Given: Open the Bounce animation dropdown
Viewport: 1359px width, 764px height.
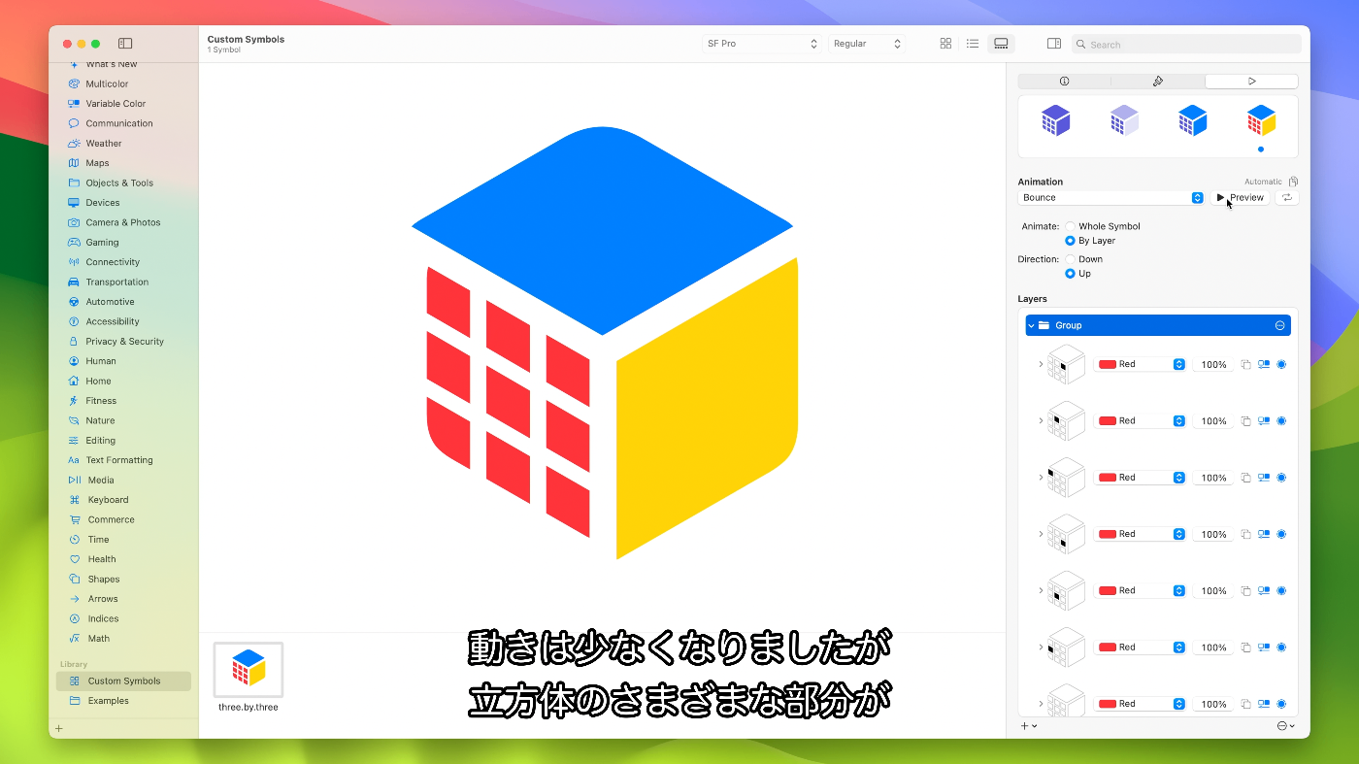Looking at the screenshot, I should 1111,197.
